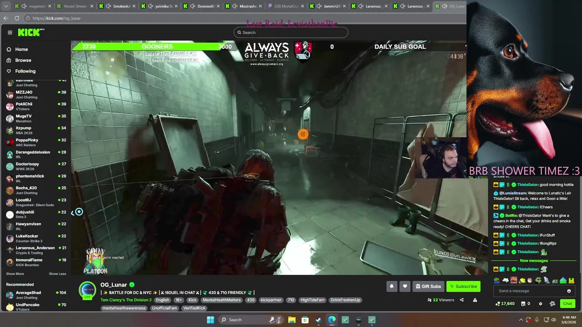Open the chat shop icon showing 0

click(526, 304)
